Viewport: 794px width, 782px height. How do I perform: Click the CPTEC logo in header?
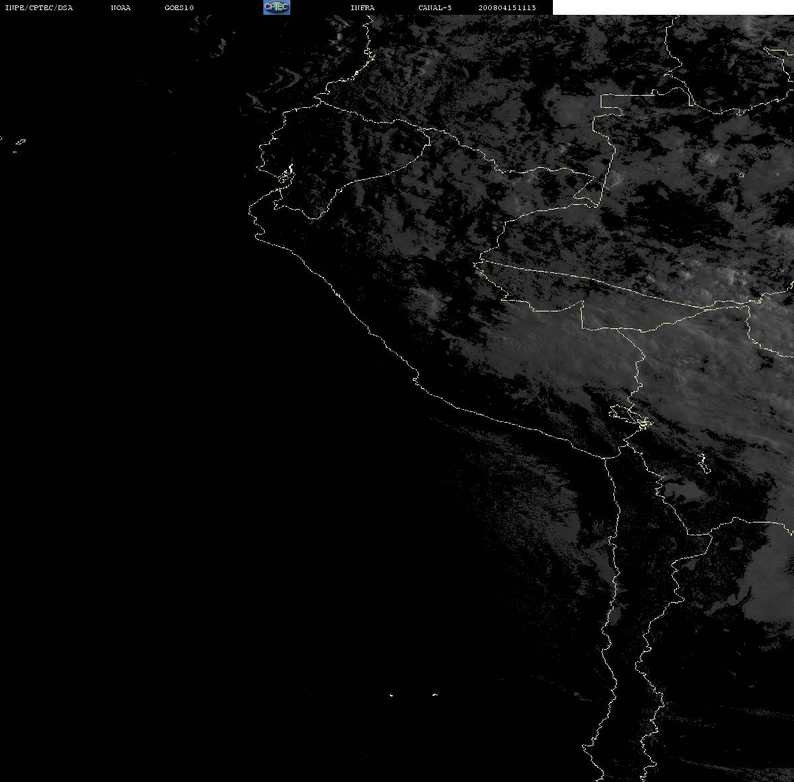click(x=277, y=7)
